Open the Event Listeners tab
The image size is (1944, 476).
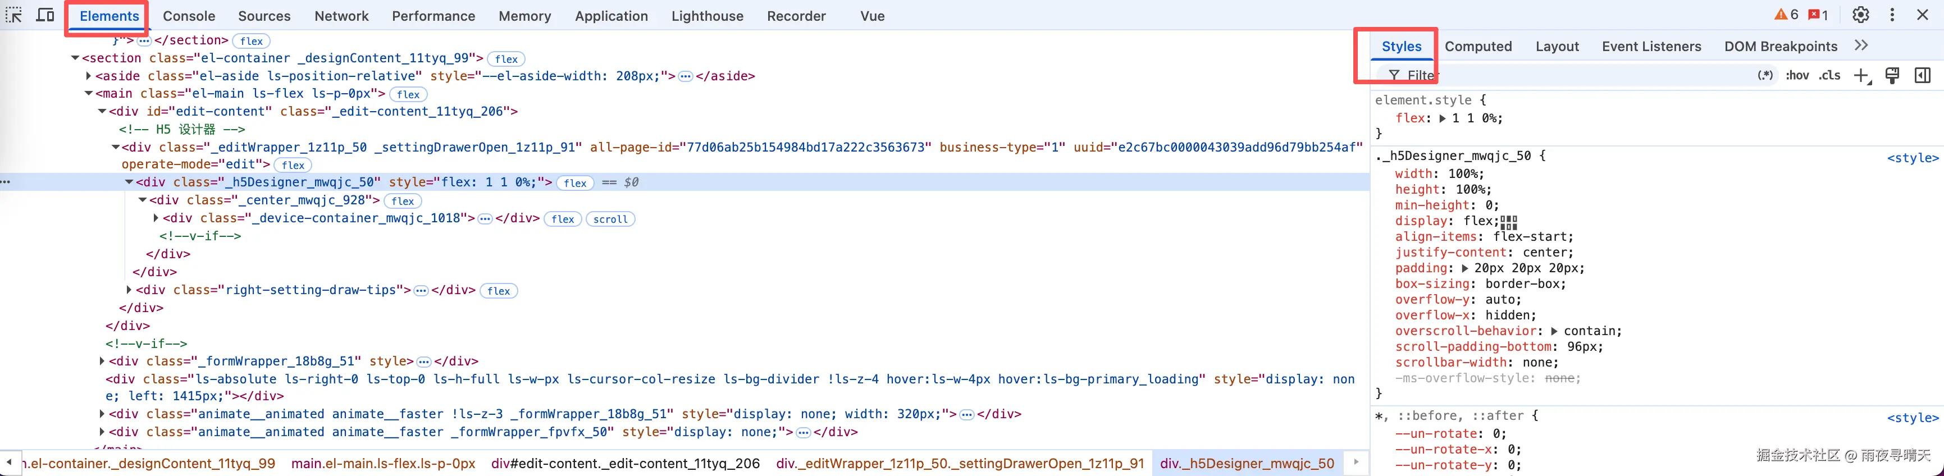click(x=1651, y=47)
